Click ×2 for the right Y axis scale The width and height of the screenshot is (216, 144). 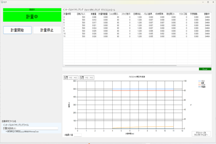86,78
